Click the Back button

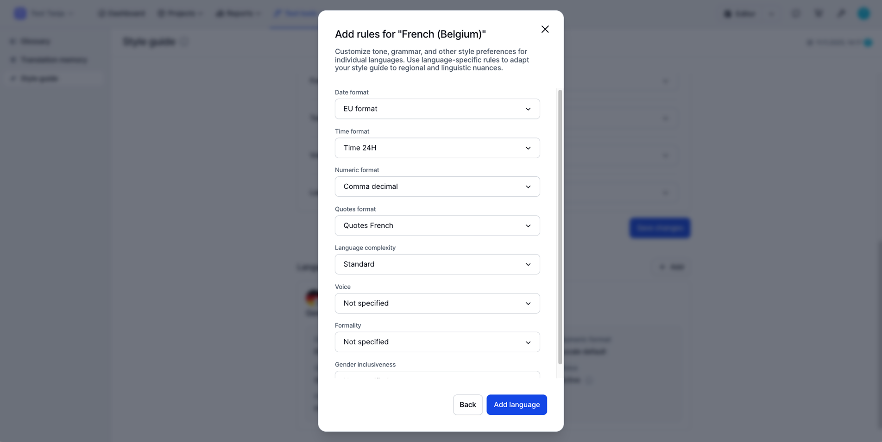tap(467, 405)
